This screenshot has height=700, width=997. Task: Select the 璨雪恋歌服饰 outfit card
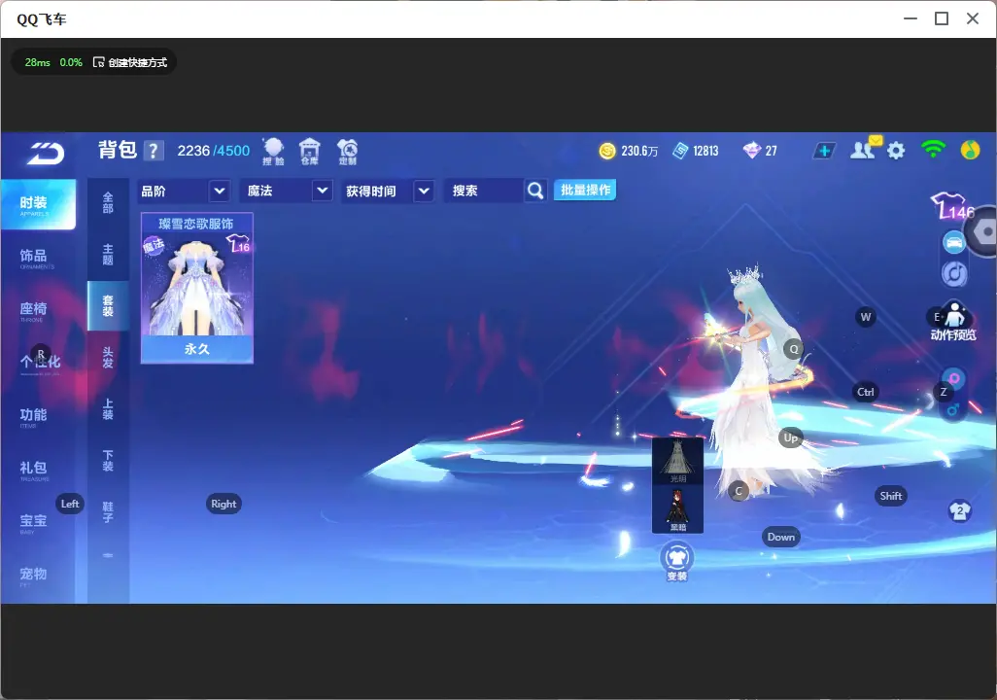(x=197, y=289)
